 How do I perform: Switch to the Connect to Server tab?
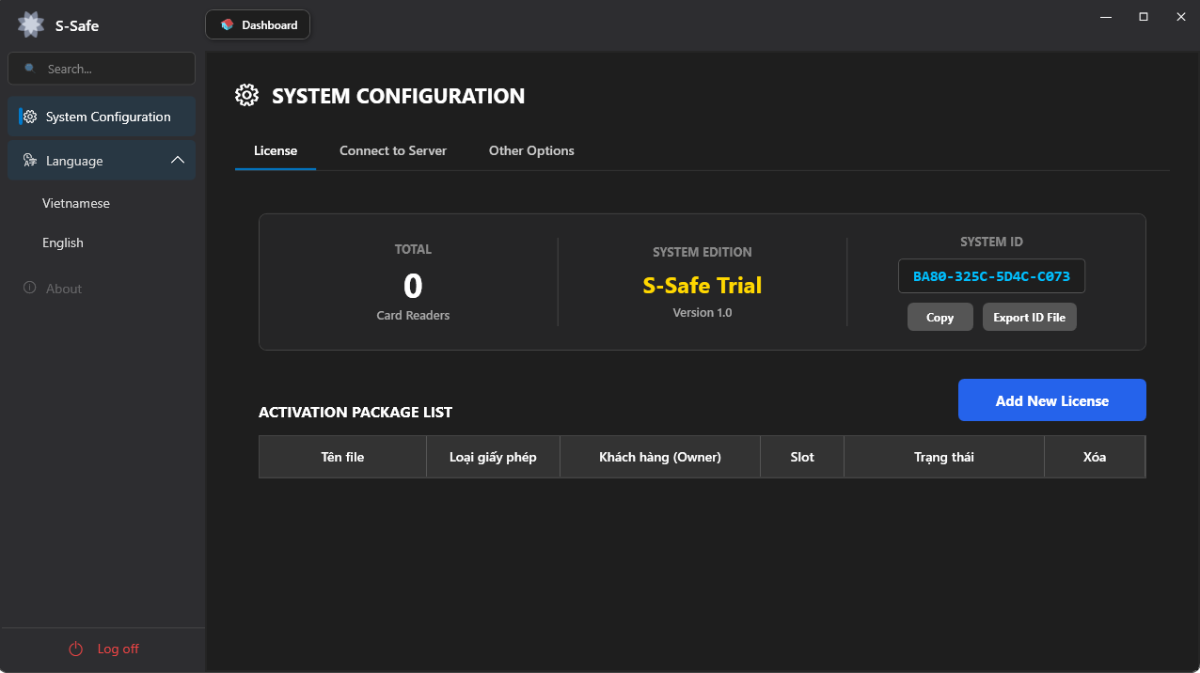point(393,150)
